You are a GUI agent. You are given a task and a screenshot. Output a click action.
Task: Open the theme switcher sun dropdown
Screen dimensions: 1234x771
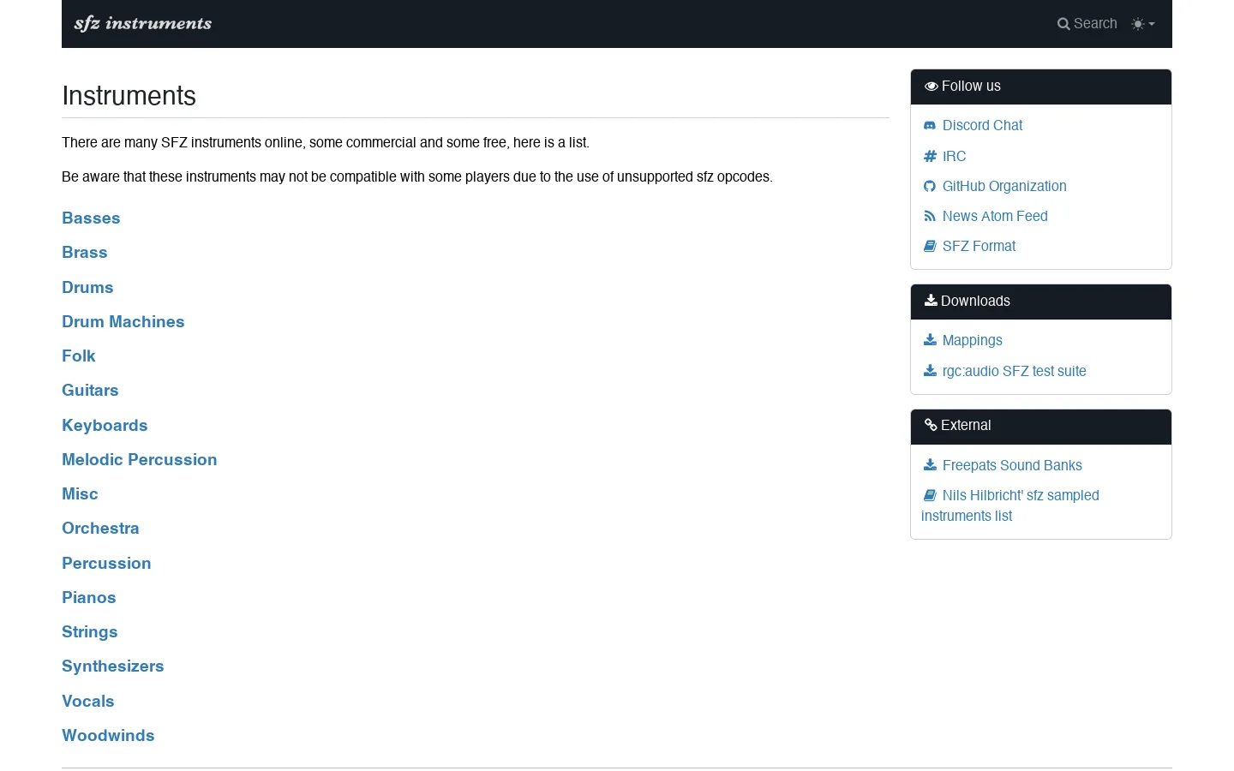coord(1143,24)
